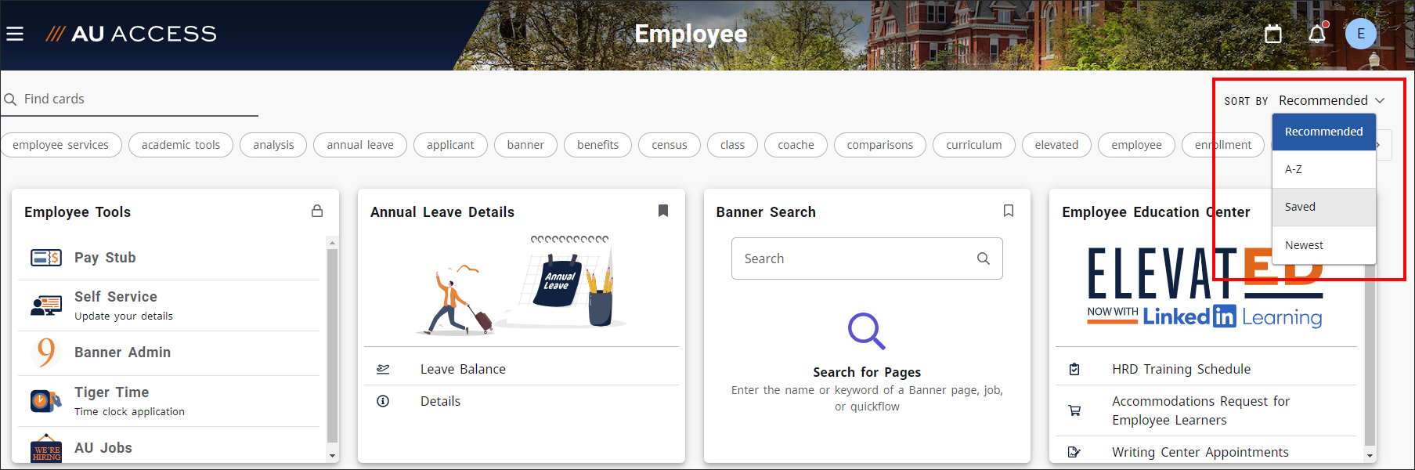The height and width of the screenshot is (470, 1415).
Task: Select A-Z sort option
Action: pos(1323,169)
